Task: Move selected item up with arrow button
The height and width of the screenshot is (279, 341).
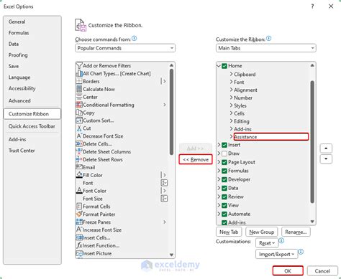Action: (326, 148)
